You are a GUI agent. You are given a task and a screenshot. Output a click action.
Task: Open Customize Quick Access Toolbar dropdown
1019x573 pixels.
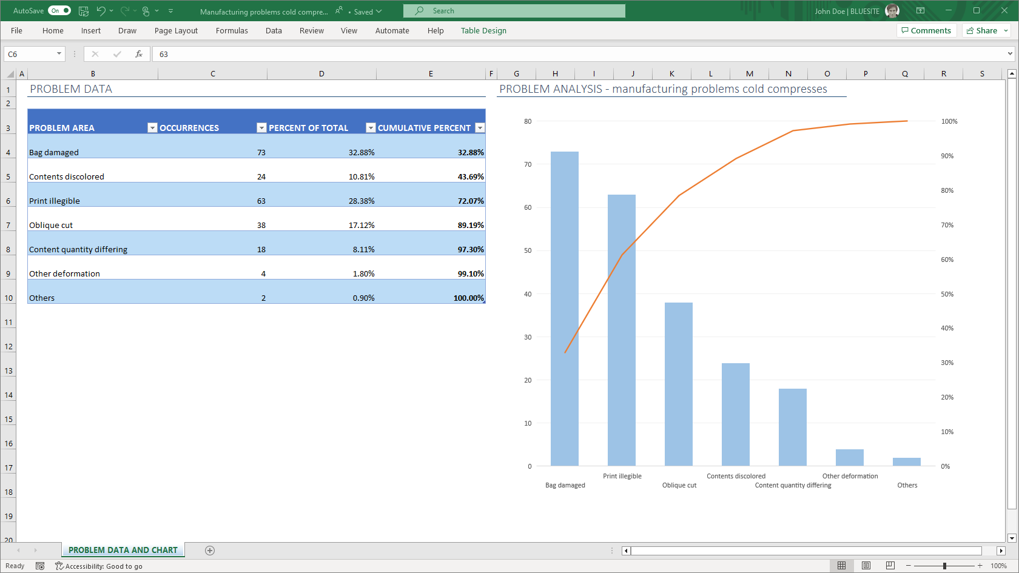pos(170,10)
